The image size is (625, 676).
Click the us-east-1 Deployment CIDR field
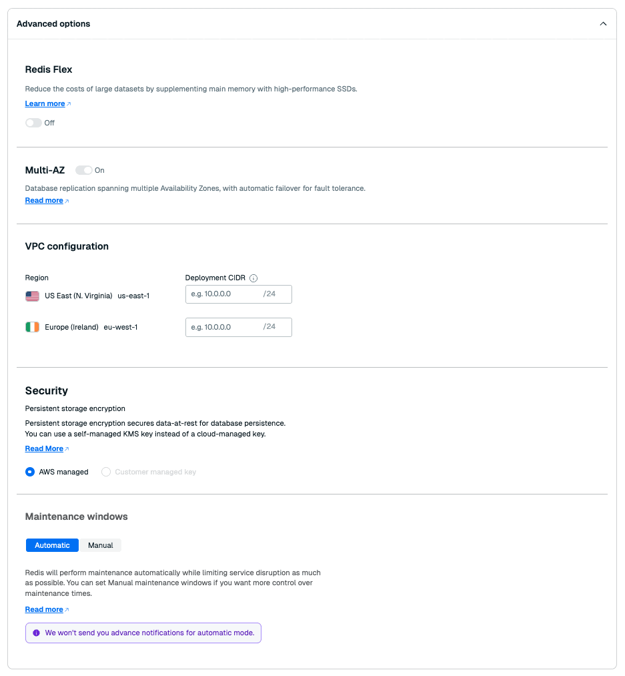tap(223, 294)
